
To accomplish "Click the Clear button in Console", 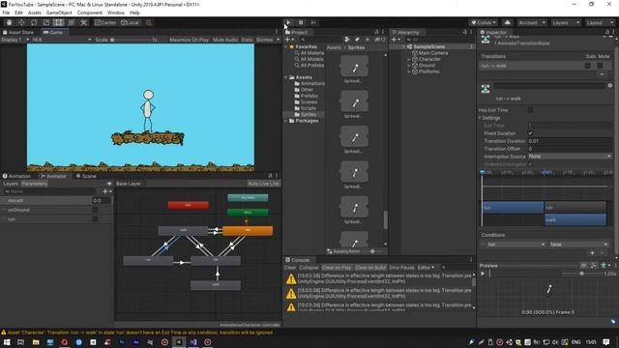I will tap(290, 268).
